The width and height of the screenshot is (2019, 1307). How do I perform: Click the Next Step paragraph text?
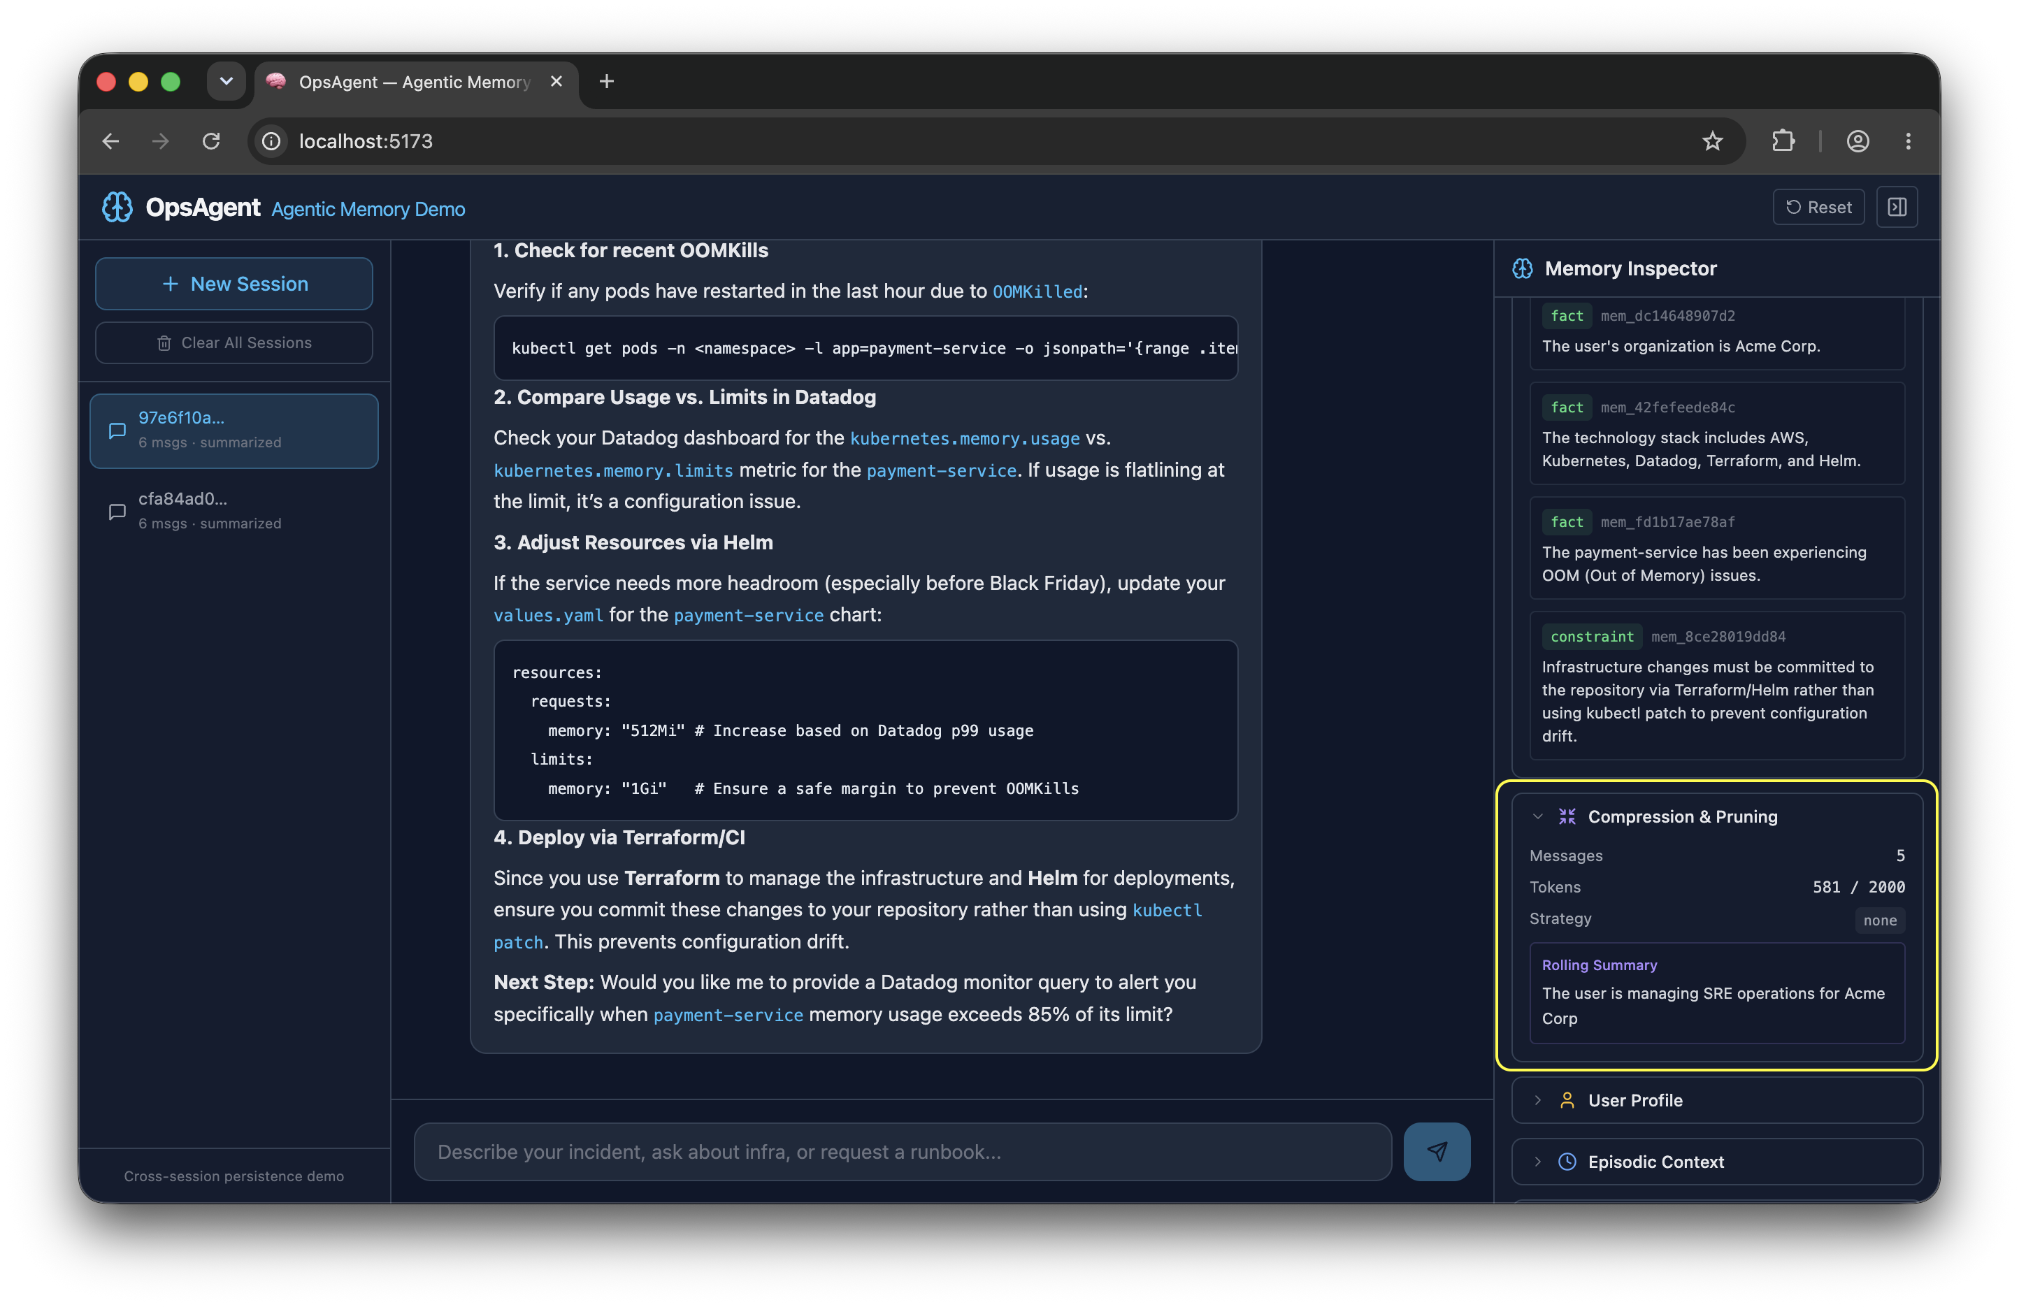[844, 997]
